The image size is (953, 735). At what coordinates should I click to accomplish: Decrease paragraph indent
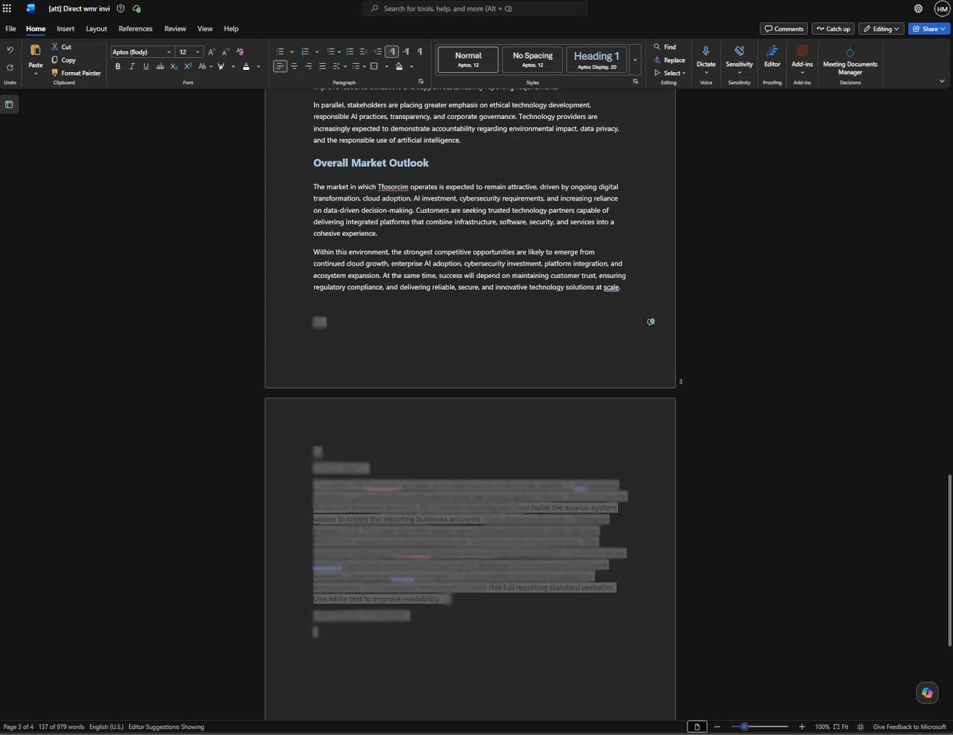click(364, 52)
